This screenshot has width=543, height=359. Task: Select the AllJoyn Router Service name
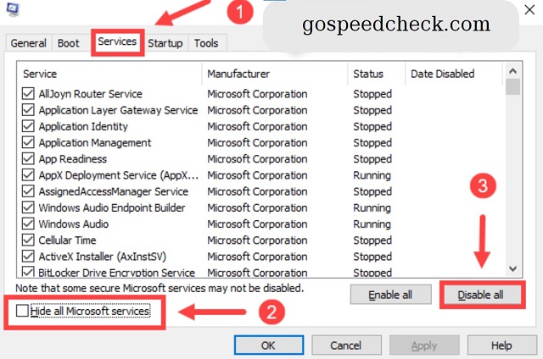(x=91, y=94)
